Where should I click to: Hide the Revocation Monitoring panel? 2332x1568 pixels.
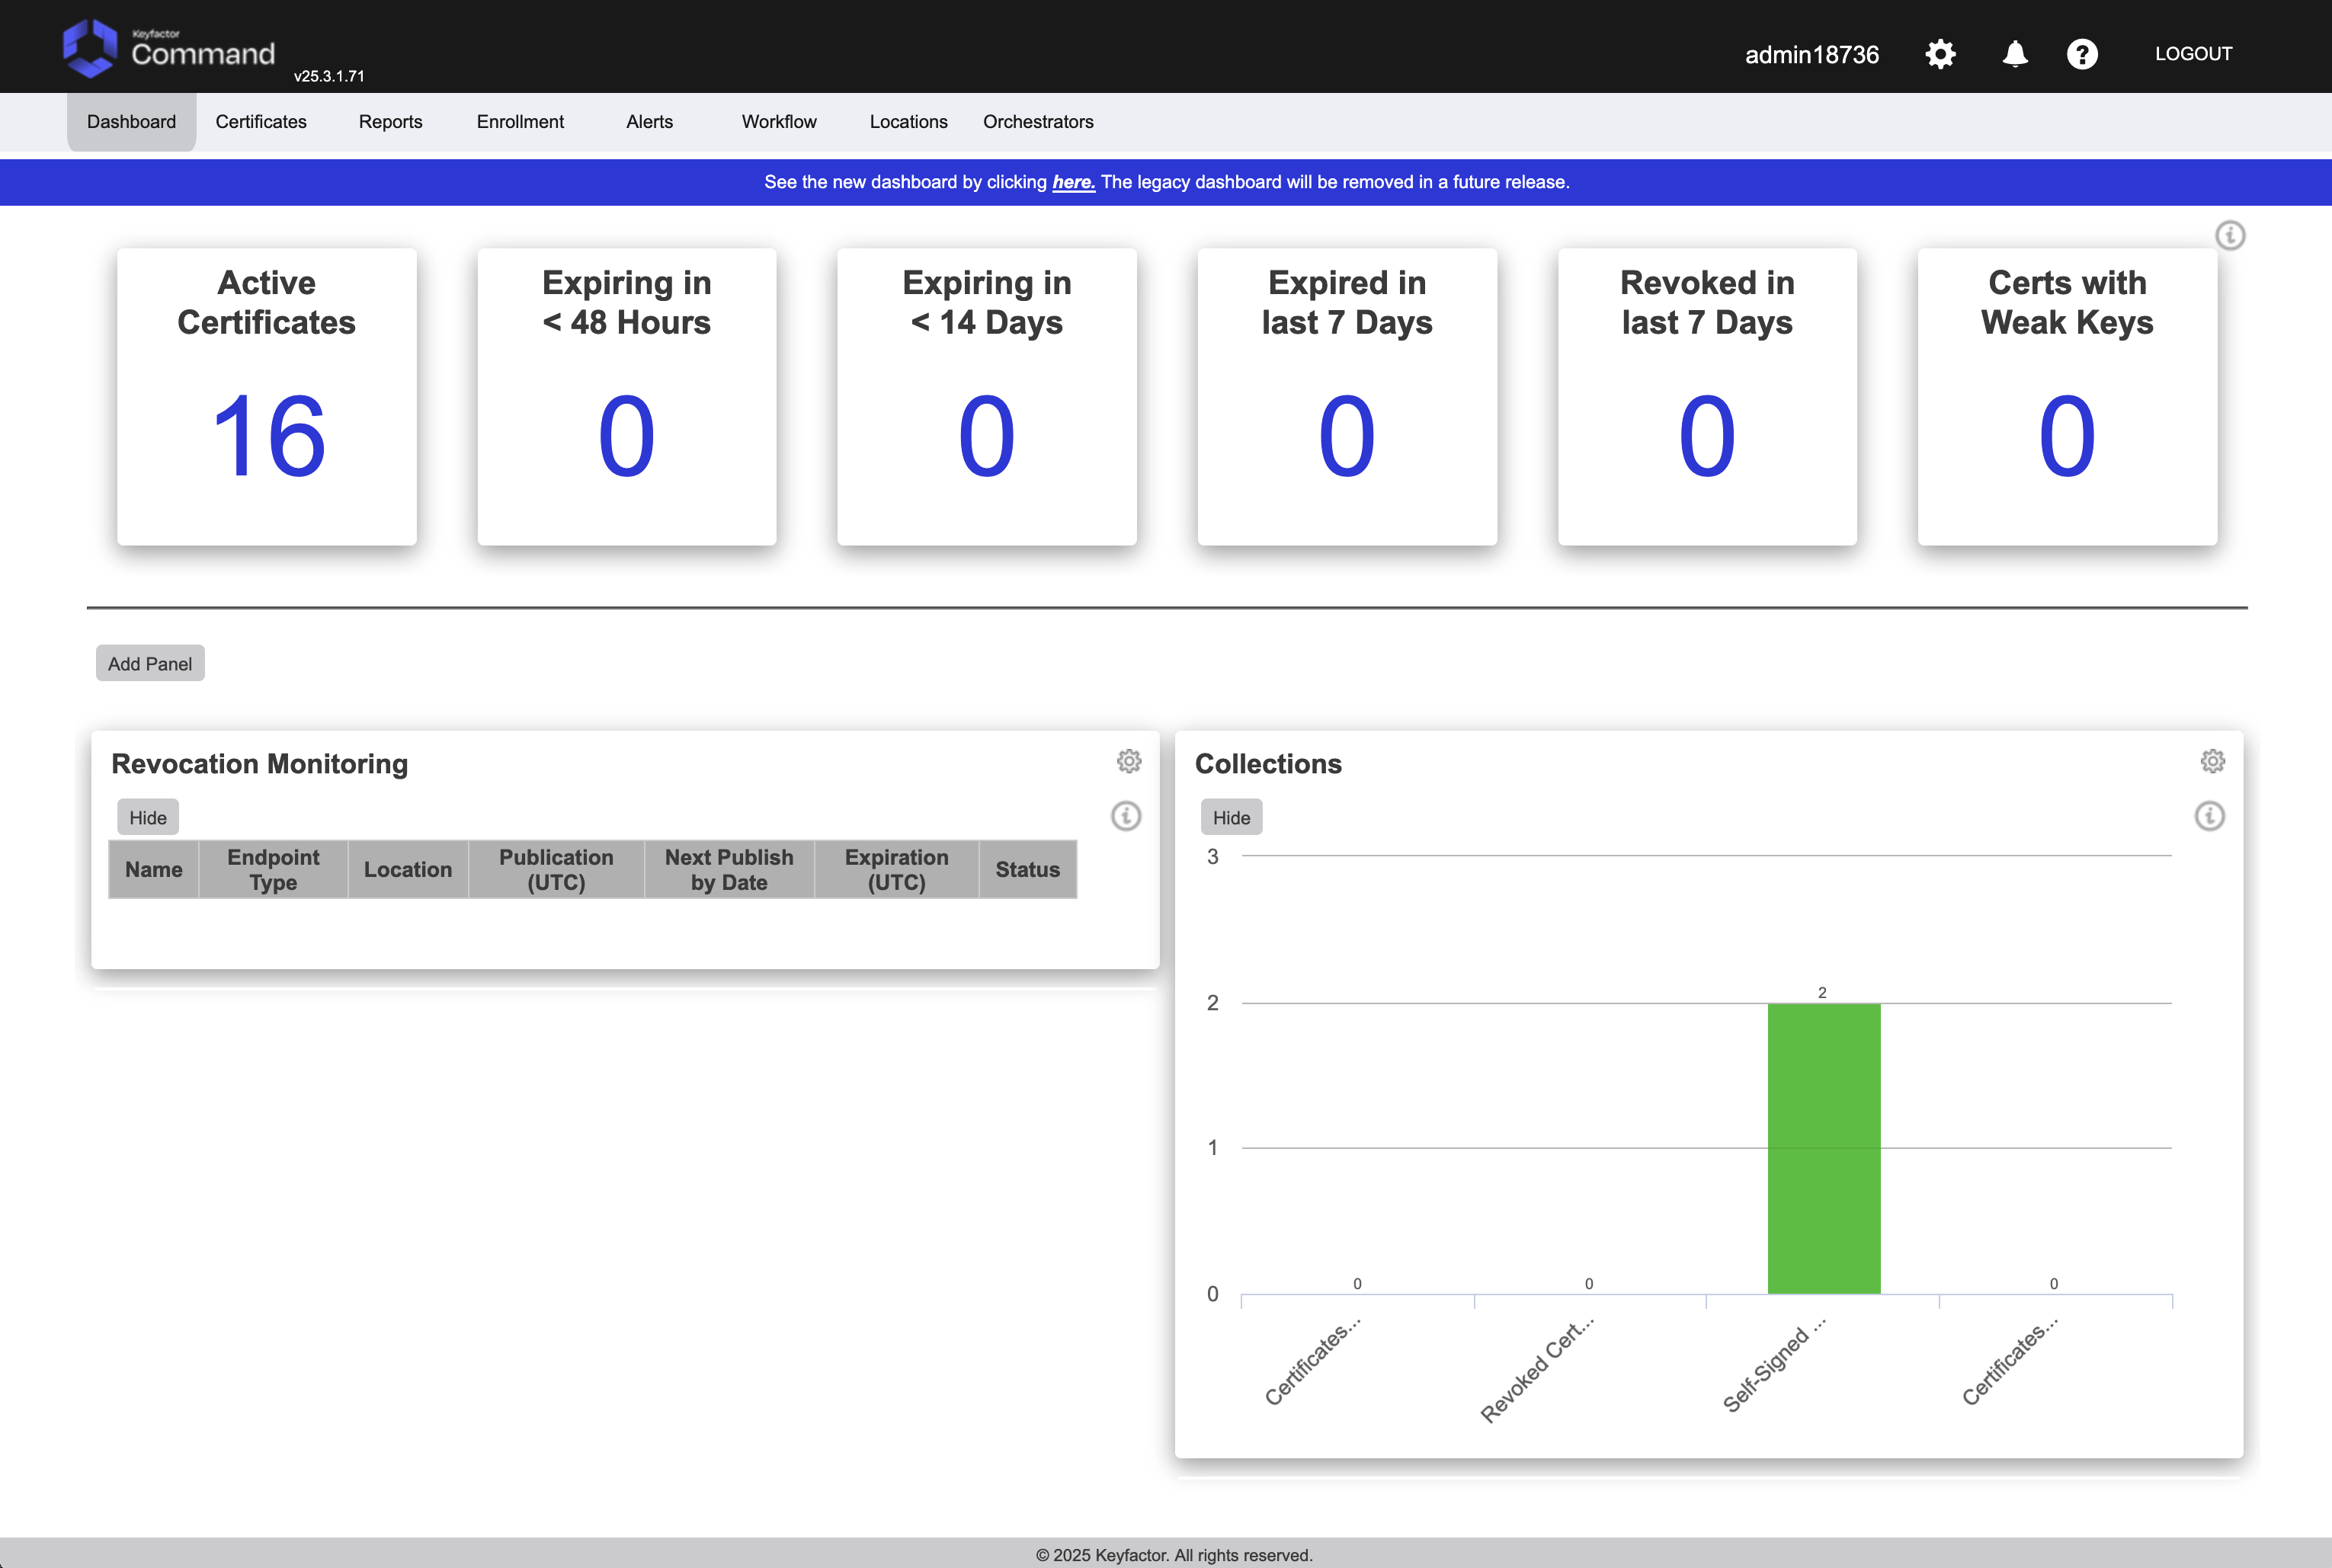148,817
